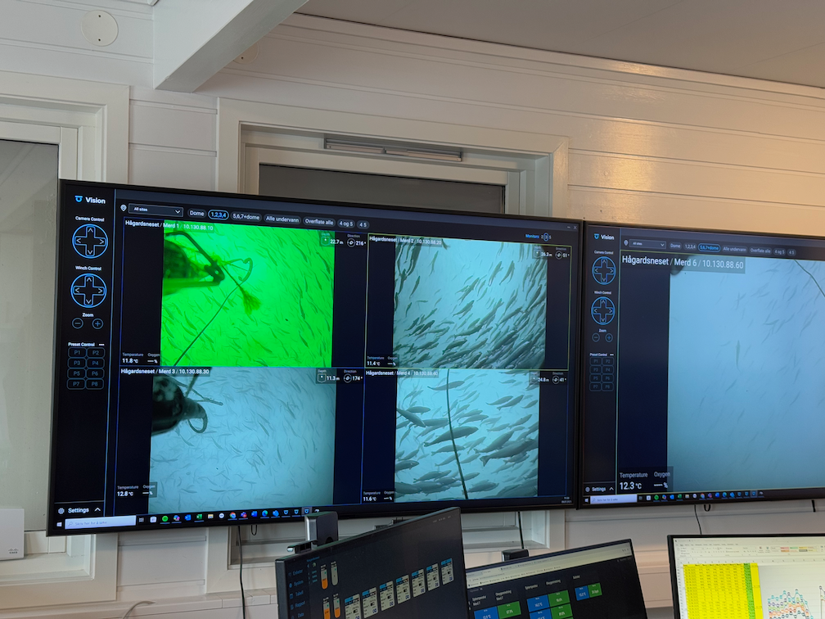This screenshot has height=619, width=825.
Task: Zoom in with plus icon on right monitor
Action: 609,337
